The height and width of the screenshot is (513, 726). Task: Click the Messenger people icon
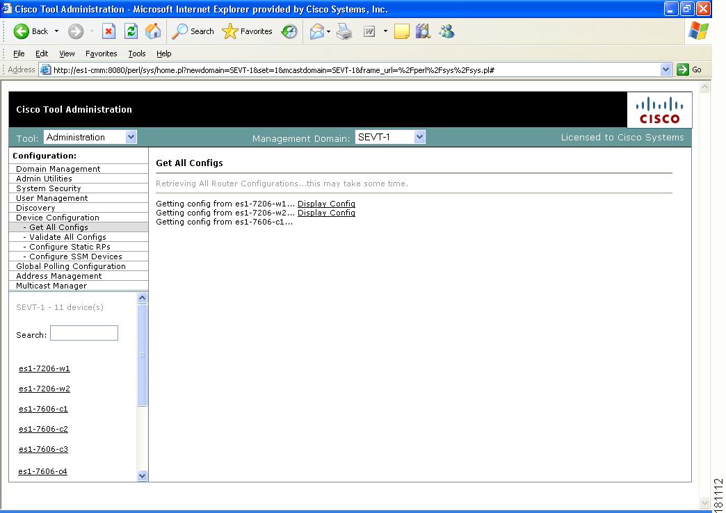[447, 31]
